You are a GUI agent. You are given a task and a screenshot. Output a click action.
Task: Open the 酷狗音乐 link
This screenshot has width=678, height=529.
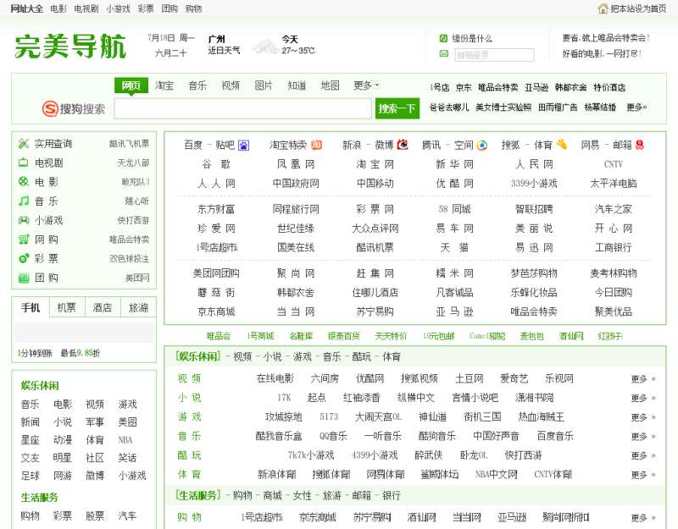(x=436, y=436)
